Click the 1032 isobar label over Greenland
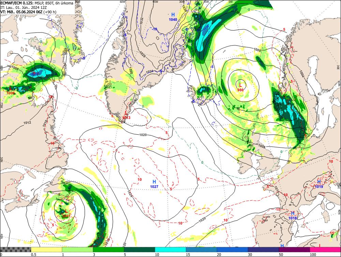 (142, 21)
